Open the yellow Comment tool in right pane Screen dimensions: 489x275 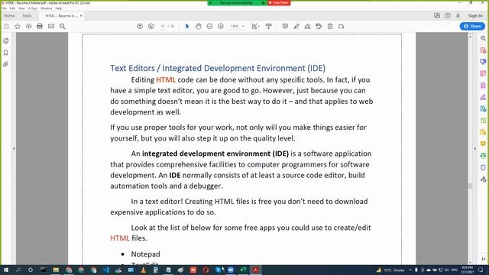[x=483, y=144]
